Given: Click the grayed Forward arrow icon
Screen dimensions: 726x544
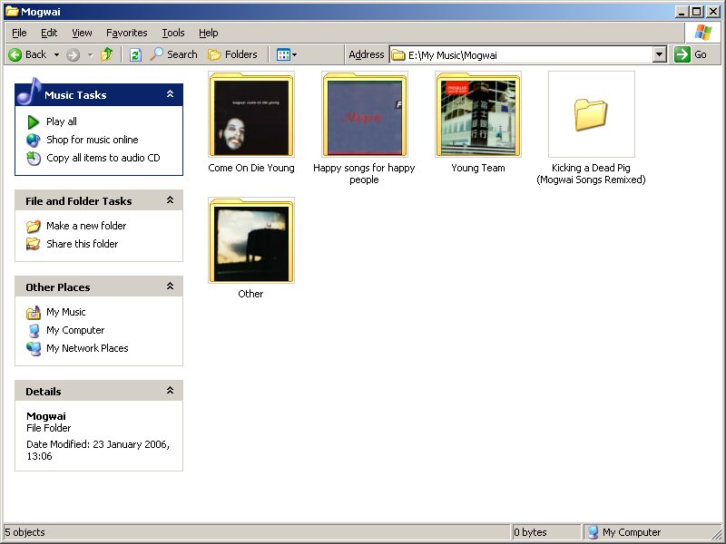Looking at the screenshot, I should point(73,55).
